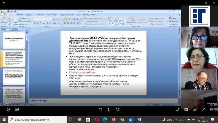The height and width of the screenshot is (123, 218).
Task: Skip forward 30 seconds in the video
Action: pos(117,110)
